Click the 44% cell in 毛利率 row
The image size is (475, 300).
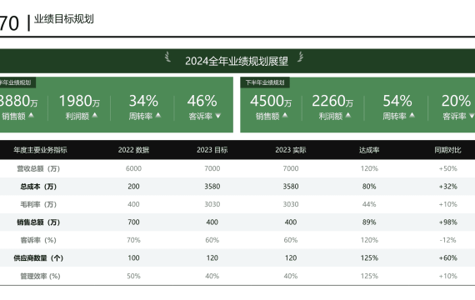click(x=369, y=204)
